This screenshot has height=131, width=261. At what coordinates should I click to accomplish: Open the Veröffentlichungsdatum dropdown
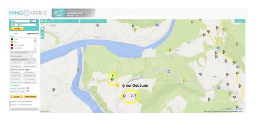pyautogui.click(x=23, y=60)
